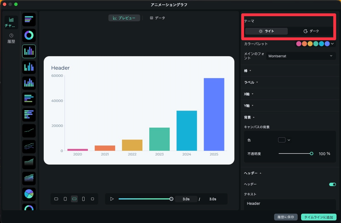Viewport: 341px width, 223px height.
Task: Select the highlighted wide landscape aspect ratio icon
Action: click(74, 199)
